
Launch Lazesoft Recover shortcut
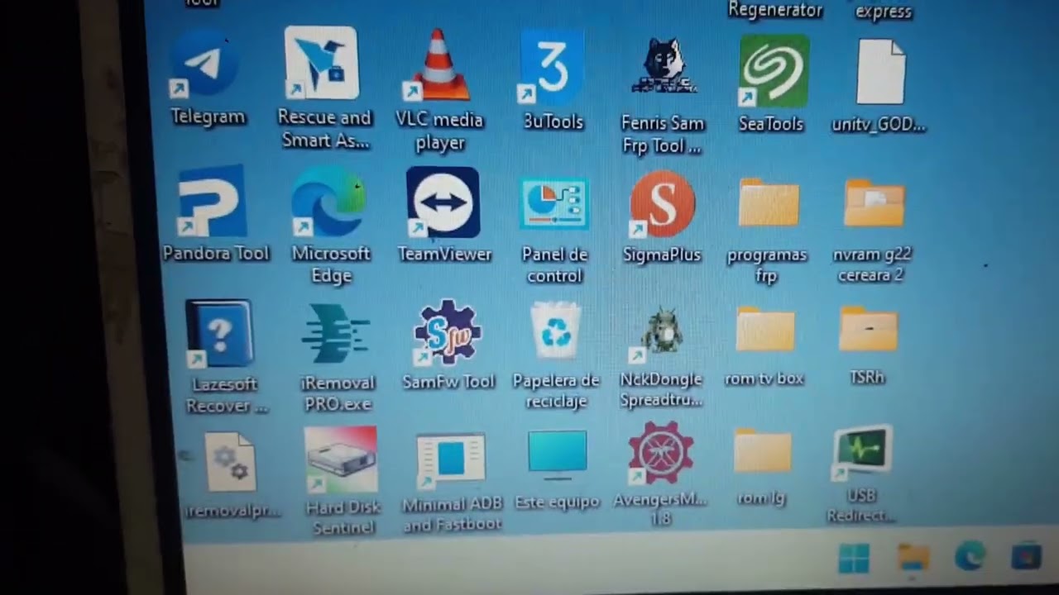[219, 333]
